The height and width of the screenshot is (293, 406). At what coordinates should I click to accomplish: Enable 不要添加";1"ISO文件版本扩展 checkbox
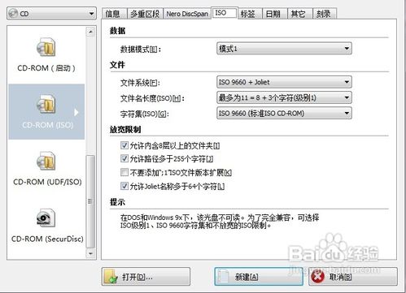coord(124,172)
